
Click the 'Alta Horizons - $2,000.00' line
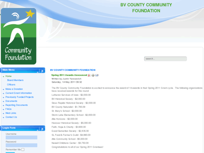coord(65,119)
